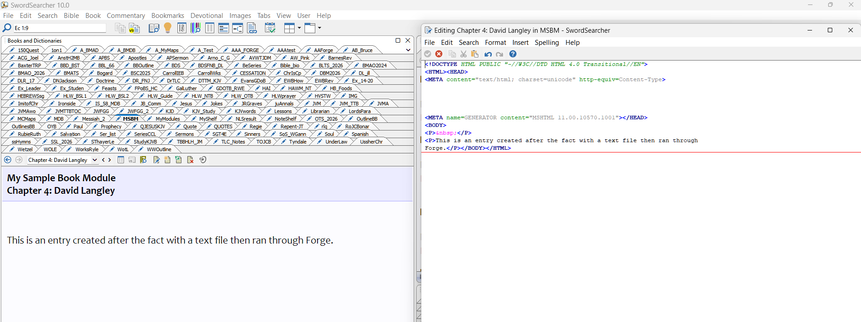Switch to the UssherChr module tab
Viewport: 861px width, 322px height.
click(371, 142)
